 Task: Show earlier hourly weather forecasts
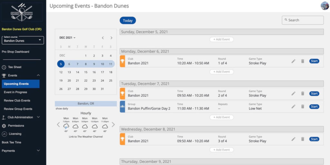[x=58, y=125]
